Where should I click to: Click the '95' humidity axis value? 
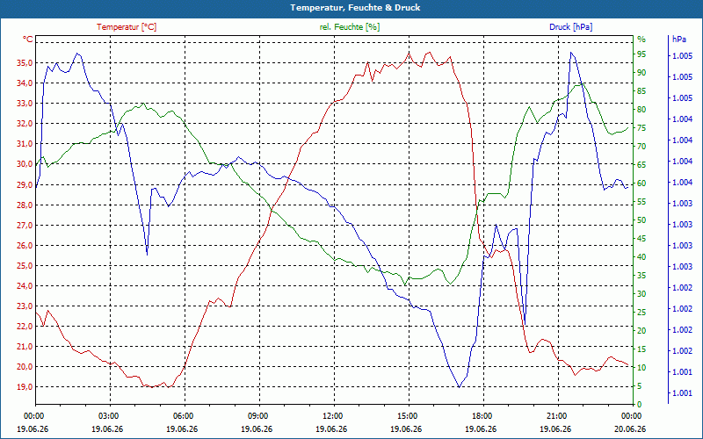tap(641, 54)
